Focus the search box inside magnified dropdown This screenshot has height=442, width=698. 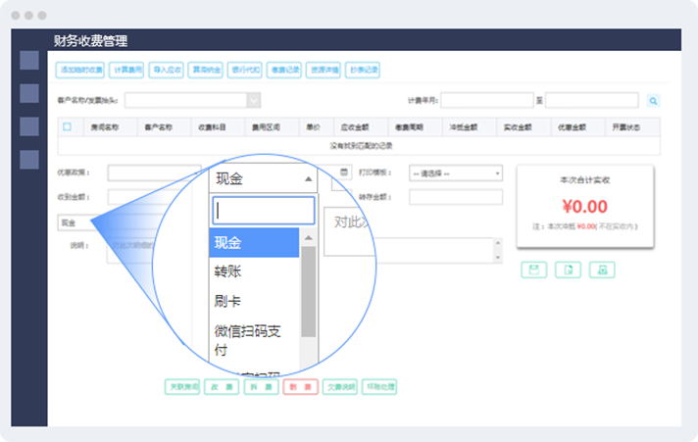tap(264, 210)
